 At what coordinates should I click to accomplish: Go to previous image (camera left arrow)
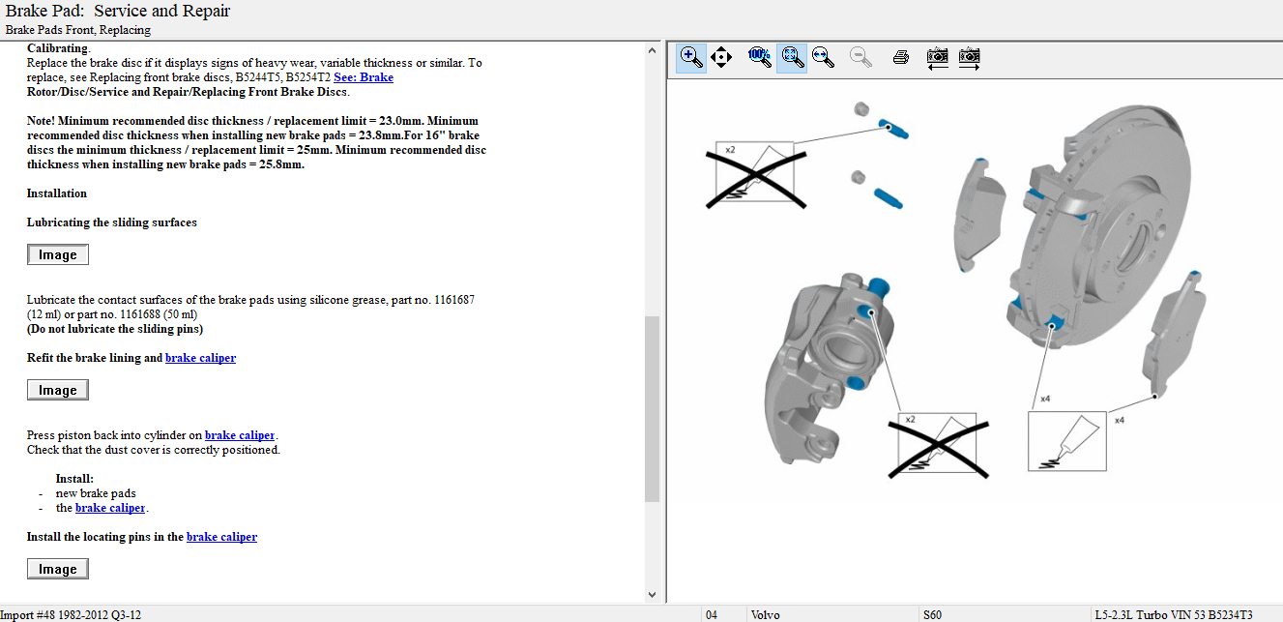click(937, 57)
